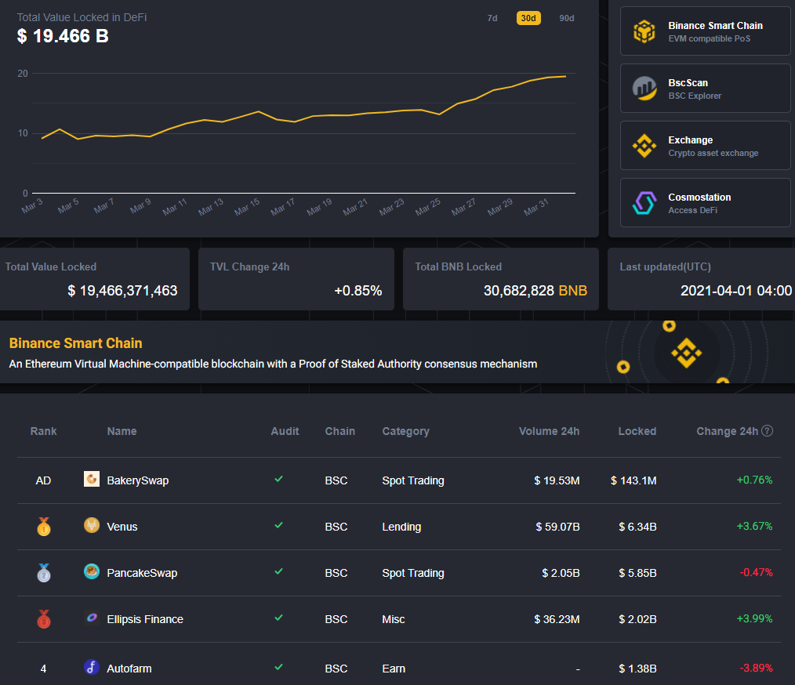This screenshot has width=795, height=685.
Task: Click the Ellipsis Finance project icon
Action: 92,618
